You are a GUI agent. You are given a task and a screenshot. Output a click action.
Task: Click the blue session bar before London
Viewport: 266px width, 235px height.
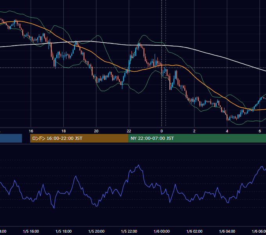tap(11, 138)
